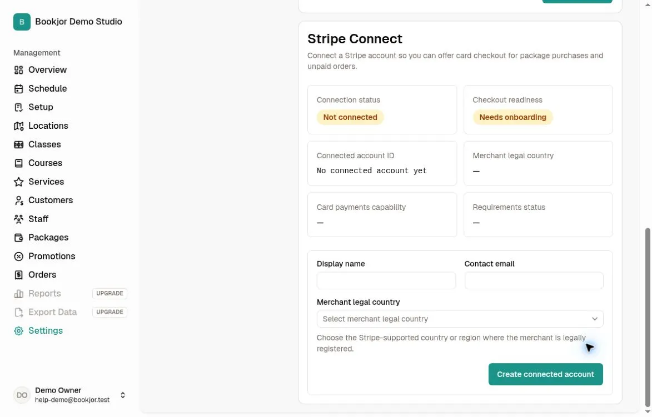
Task: Click the Requirements status label
Action: click(509, 207)
